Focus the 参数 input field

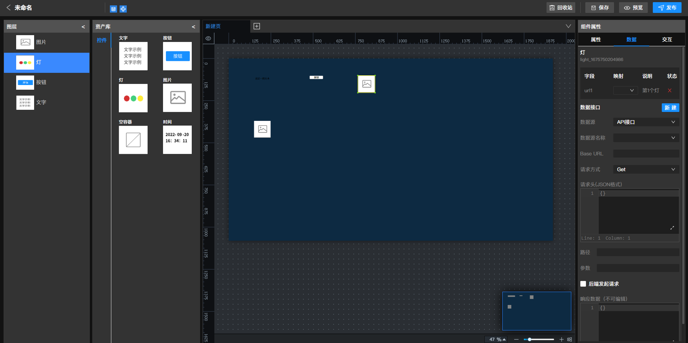(638, 268)
